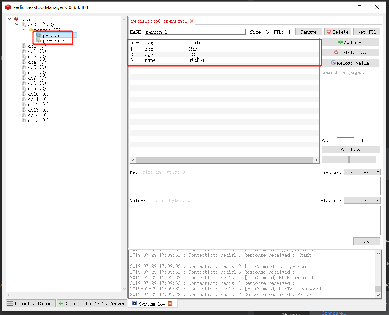Click the db14 database icon
Image resolution: width=389 pixels, height=315 pixels.
click(x=24, y=115)
